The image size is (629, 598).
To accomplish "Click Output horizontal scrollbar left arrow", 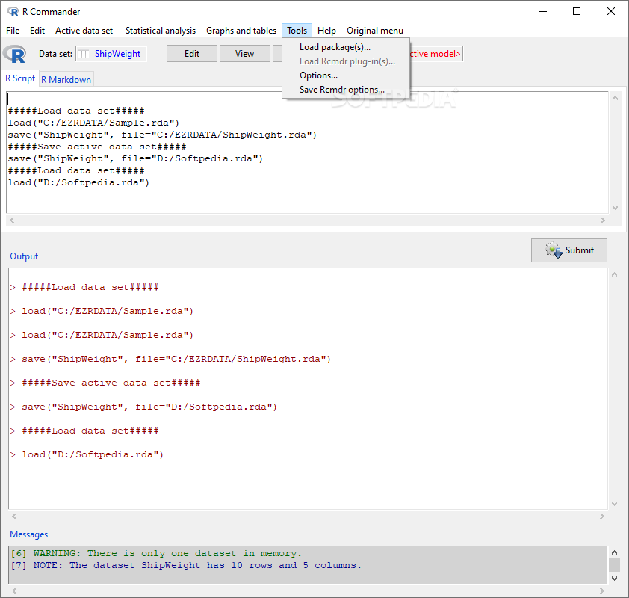I will 14,516.
